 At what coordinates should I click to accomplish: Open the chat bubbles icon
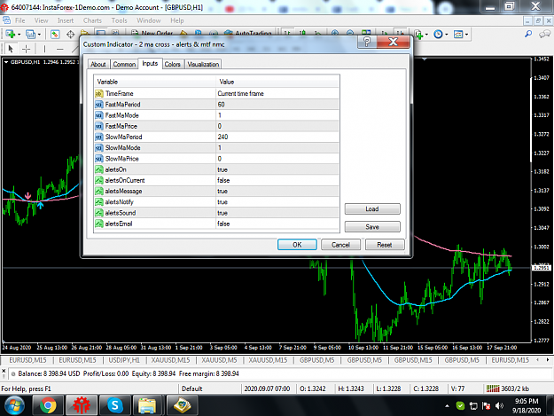point(544,34)
